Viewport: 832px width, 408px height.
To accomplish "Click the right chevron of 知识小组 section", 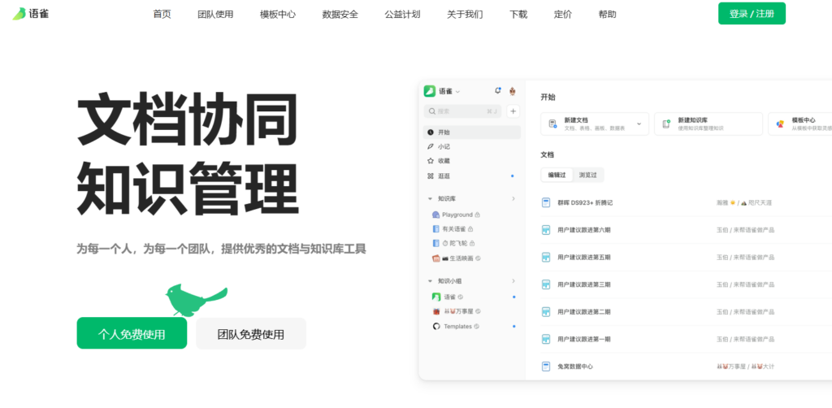I will [513, 280].
